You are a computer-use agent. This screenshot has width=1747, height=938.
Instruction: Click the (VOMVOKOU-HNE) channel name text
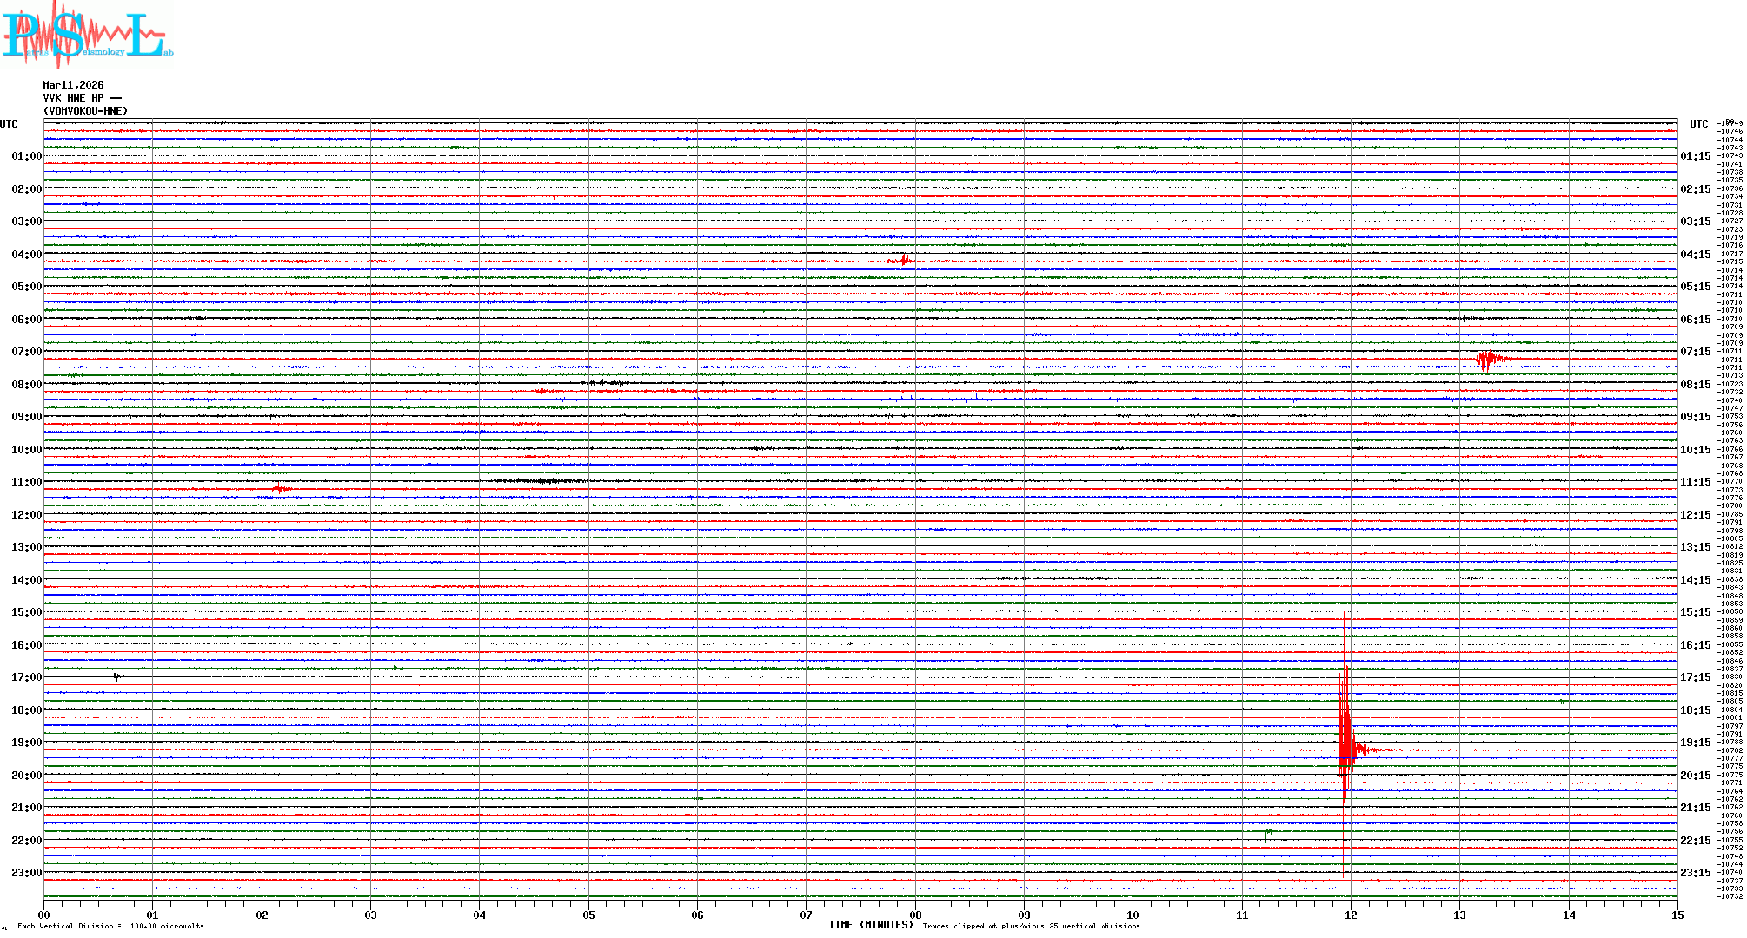click(85, 111)
